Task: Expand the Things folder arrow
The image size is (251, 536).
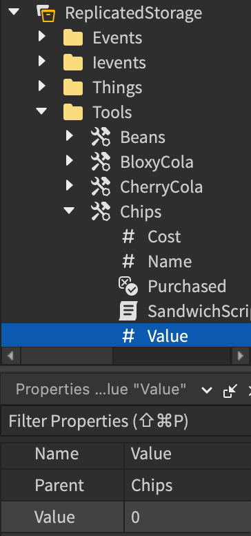Action: (41, 86)
